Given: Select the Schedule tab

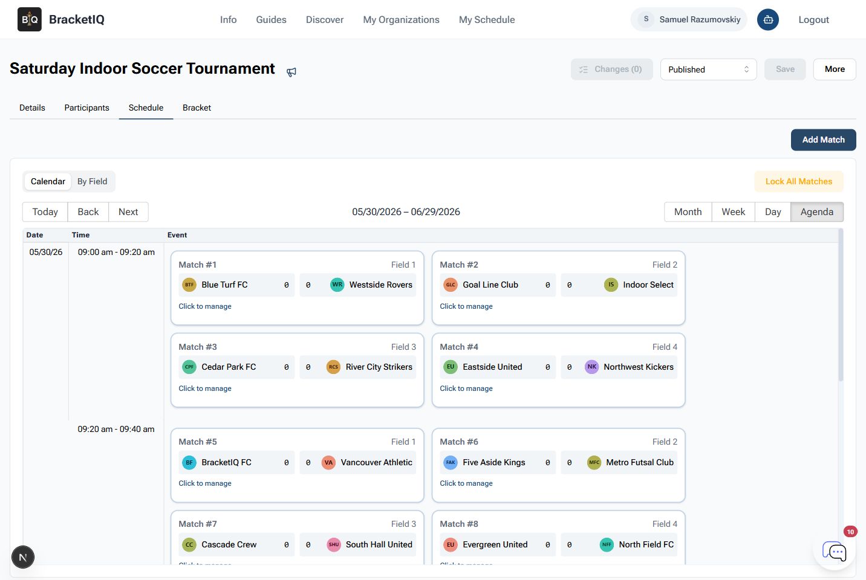Looking at the screenshot, I should 146,108.
